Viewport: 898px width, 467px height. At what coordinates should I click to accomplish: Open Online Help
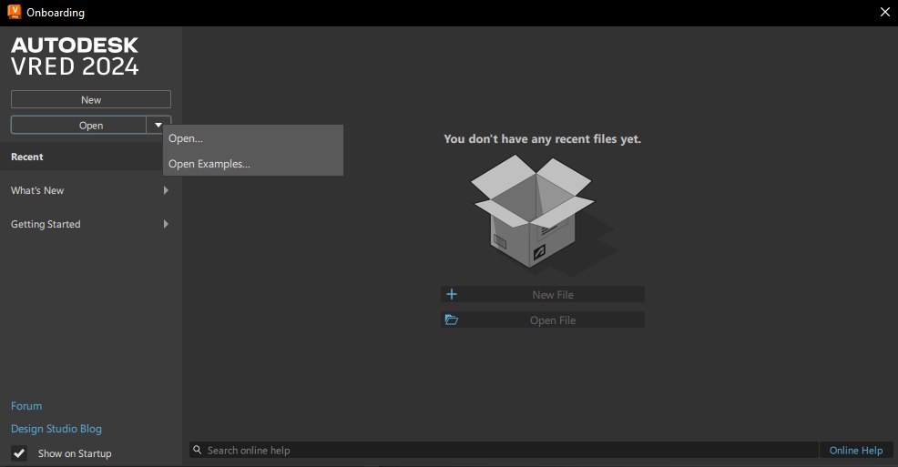[x=856, y=451]
